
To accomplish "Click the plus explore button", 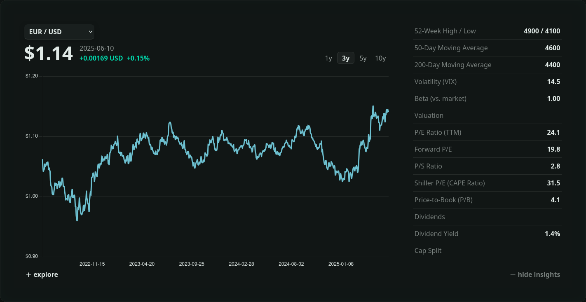I will click(x=42, y=275).
